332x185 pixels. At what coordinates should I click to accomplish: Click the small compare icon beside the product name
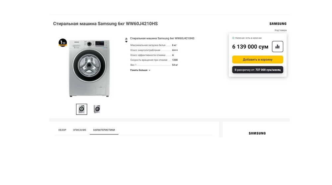[x=126, y=39]
